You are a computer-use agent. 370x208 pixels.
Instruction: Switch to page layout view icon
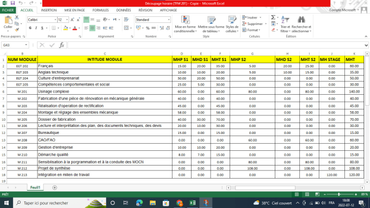307,194
